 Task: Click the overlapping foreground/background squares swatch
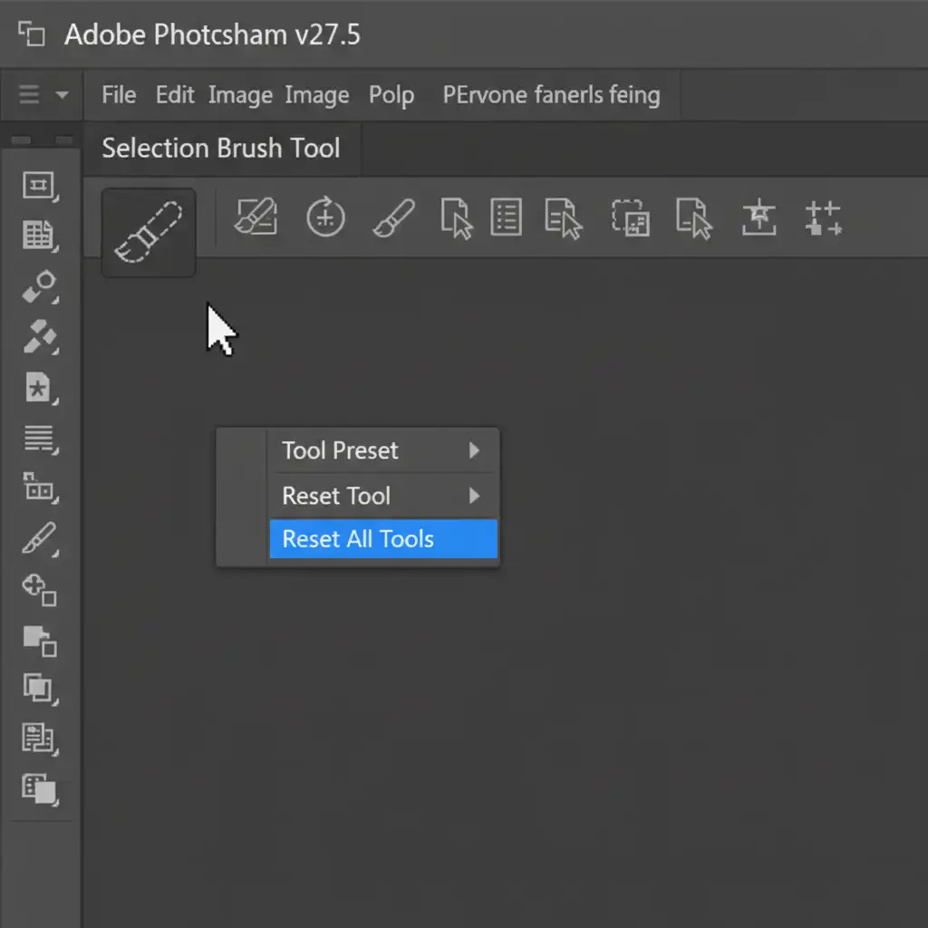[39, 640]
